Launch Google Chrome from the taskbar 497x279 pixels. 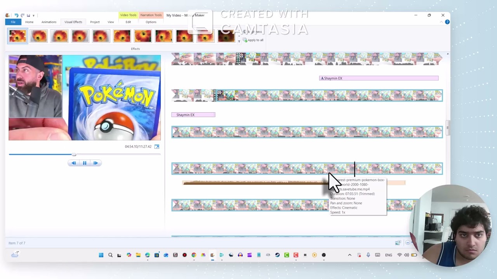194,255
